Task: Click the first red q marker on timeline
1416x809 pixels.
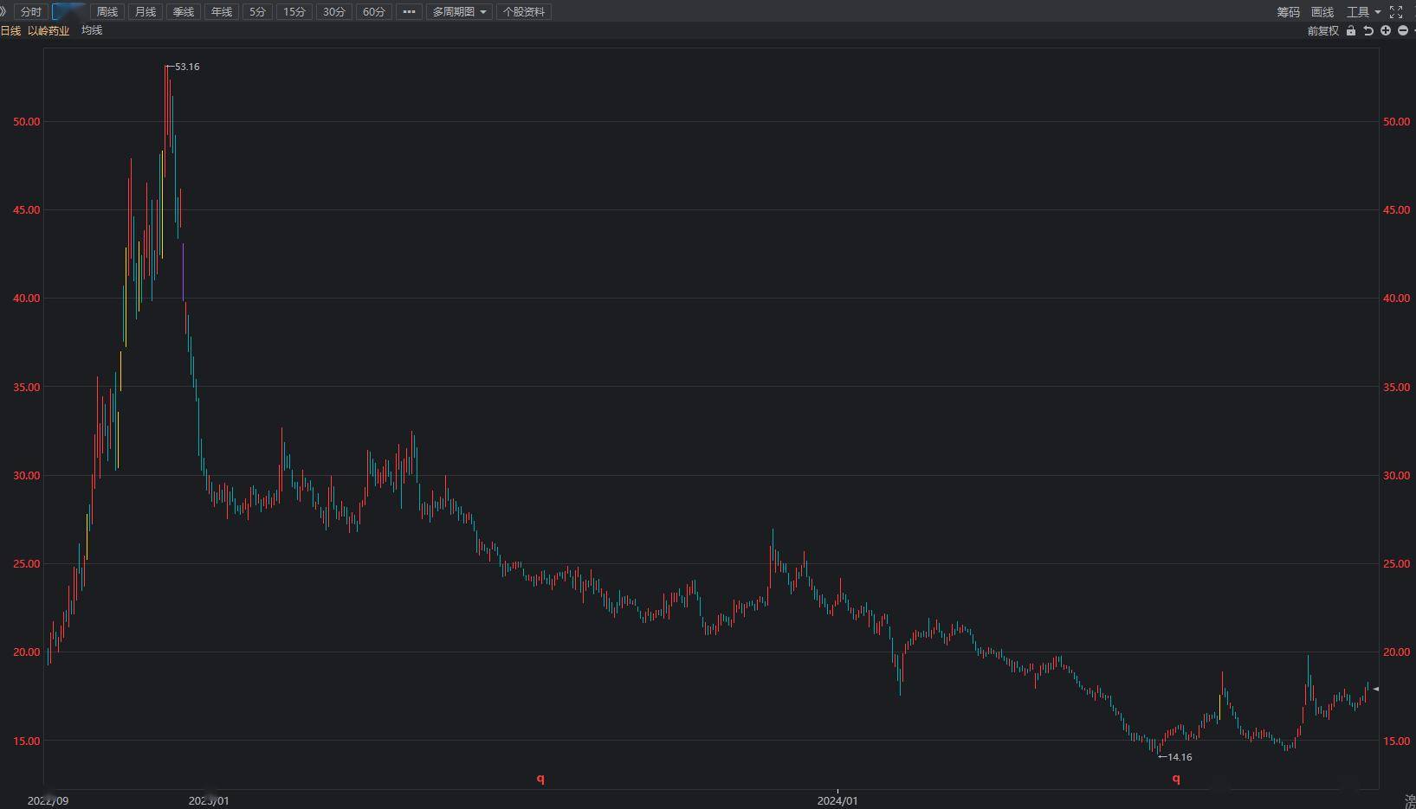Action: pos(540,779)
